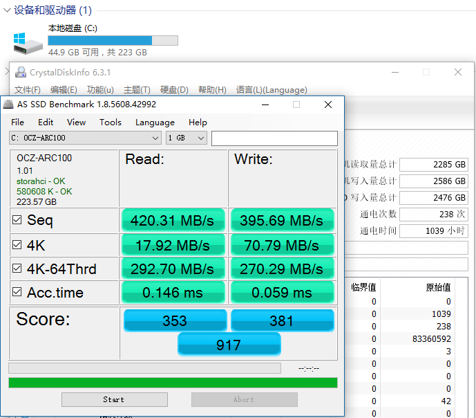This screenshot has width=476, height=418.
Task: Click the 原始值 column header
Action: (438, 287)
